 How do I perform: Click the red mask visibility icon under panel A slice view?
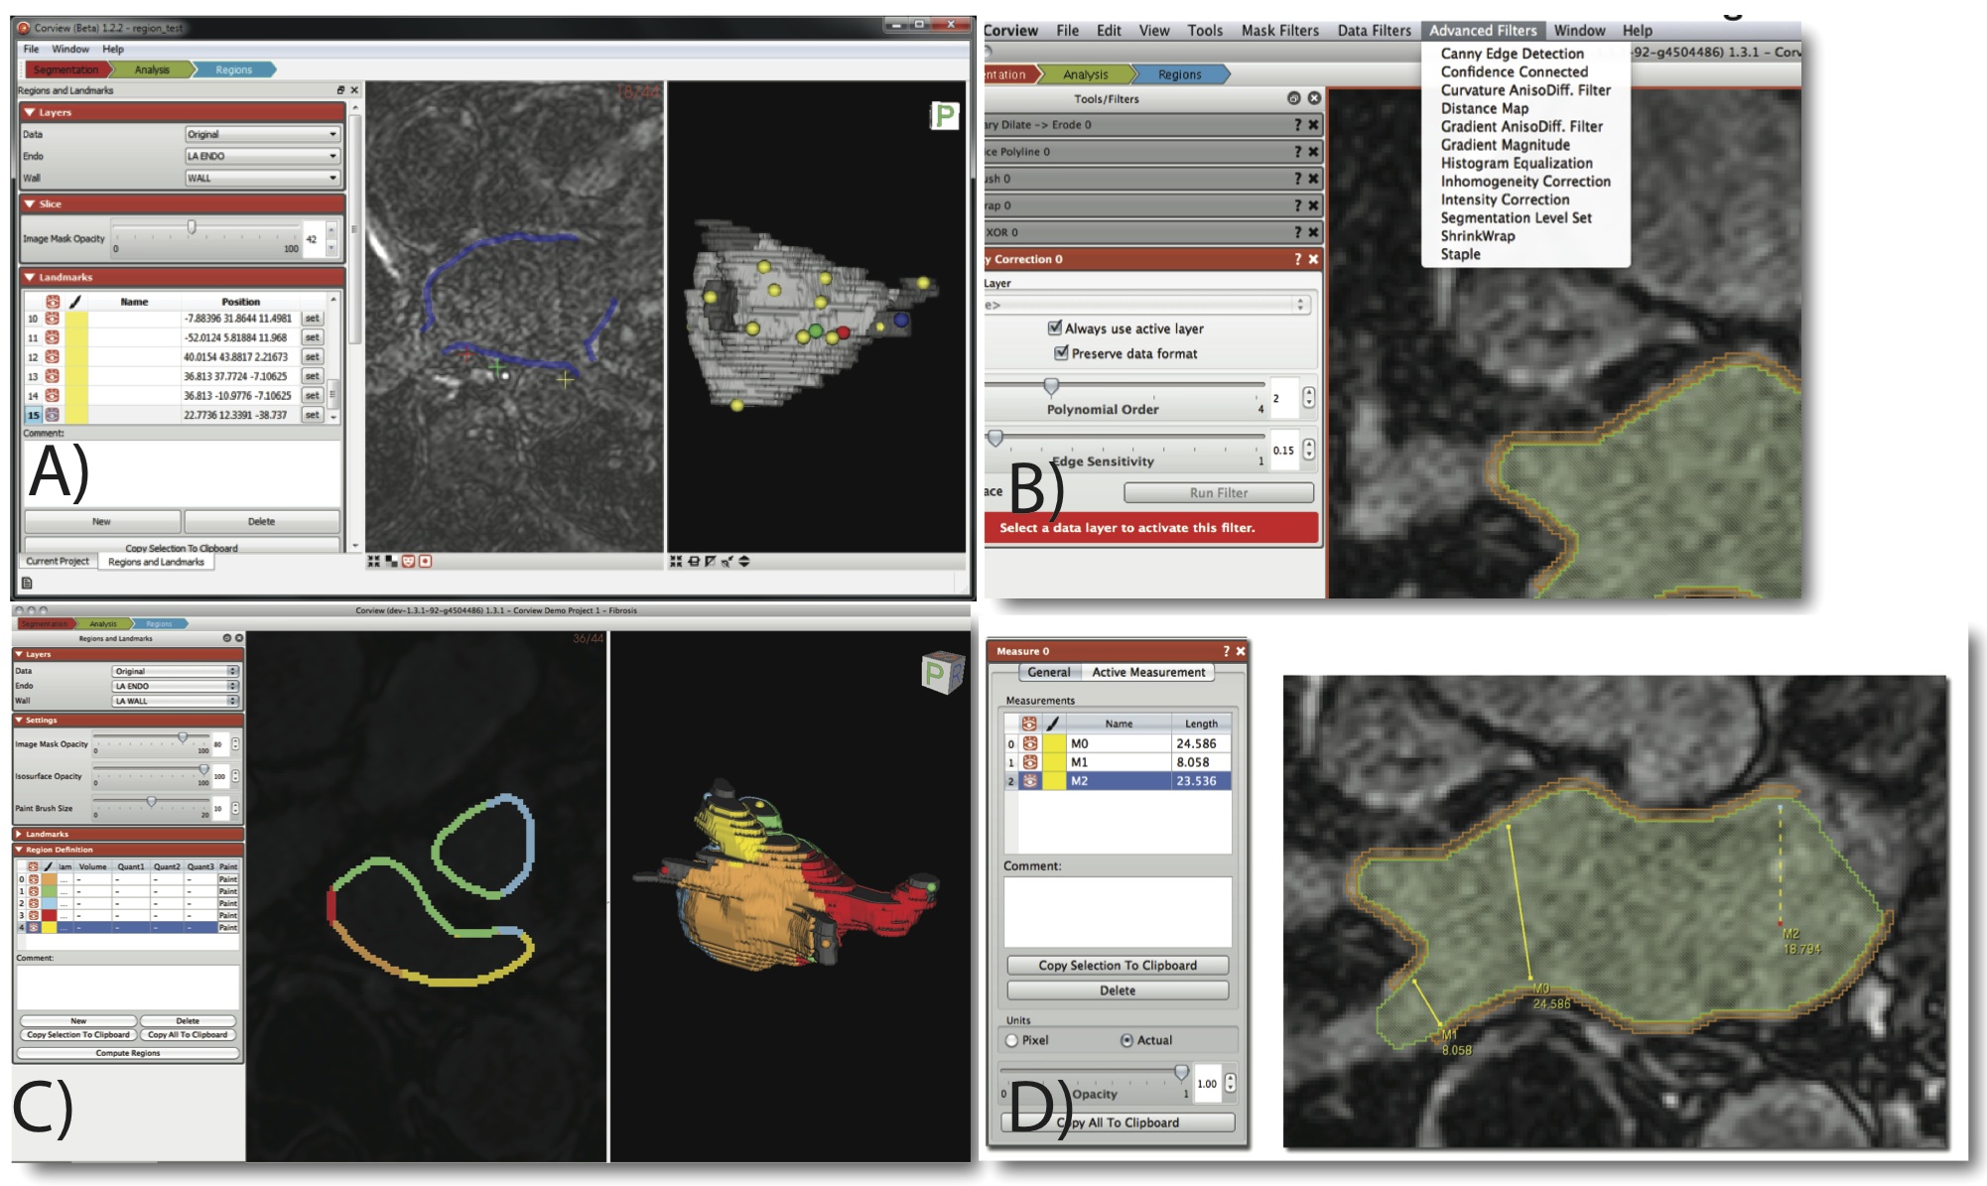(x=408, y=562)
